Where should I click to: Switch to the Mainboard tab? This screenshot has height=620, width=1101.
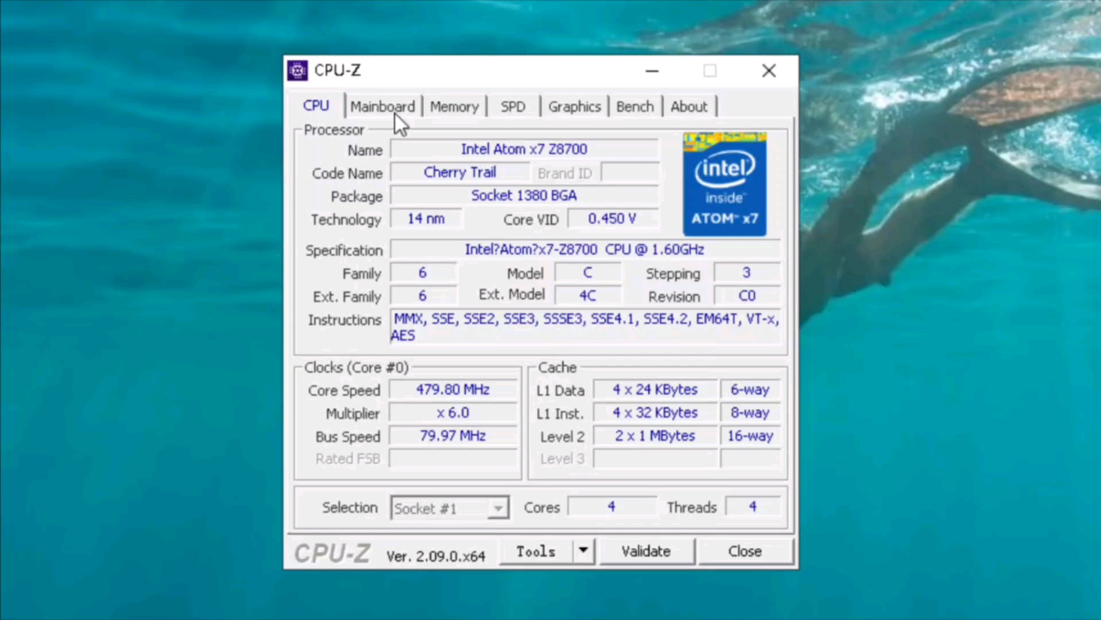(x=382, y=106)
